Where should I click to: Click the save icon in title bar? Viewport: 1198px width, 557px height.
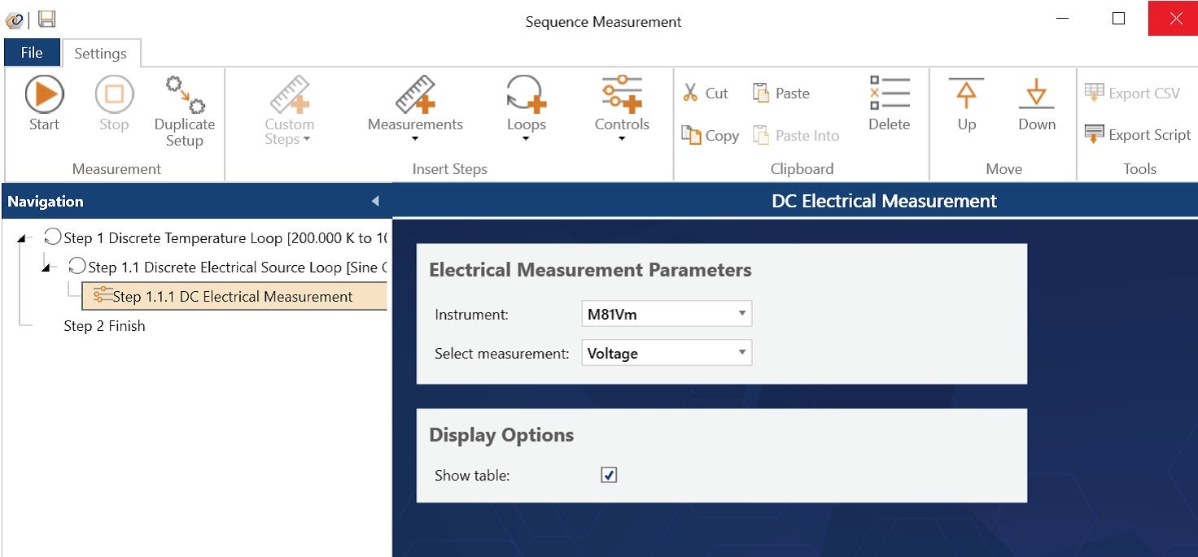click(x=47, y=19)
